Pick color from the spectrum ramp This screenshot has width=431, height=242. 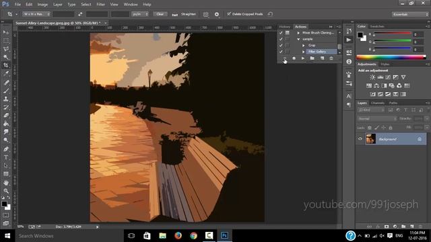(391, 57)
